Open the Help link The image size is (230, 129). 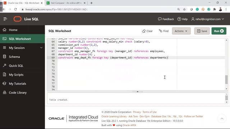click(182, 19)
